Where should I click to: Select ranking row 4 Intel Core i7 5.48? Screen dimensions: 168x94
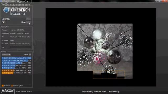coord(17,66)
